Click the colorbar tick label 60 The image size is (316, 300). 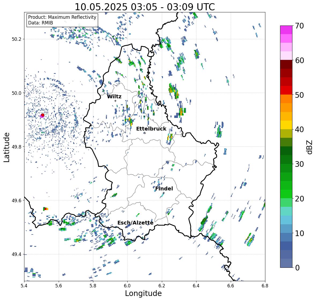[299, 60]
